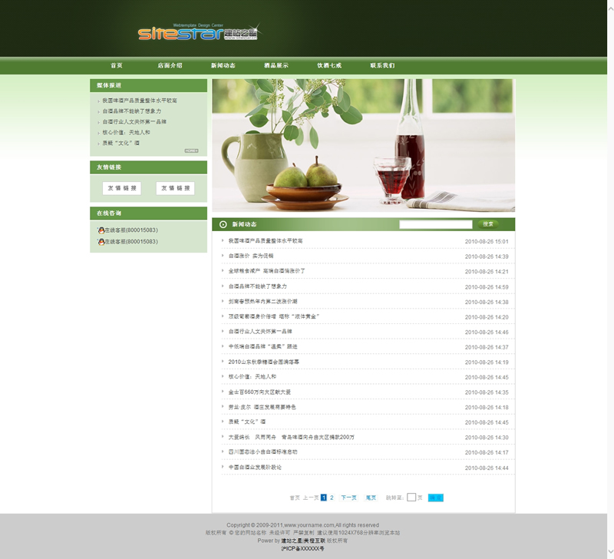Click the news search input field
614x559 pixels.
[x=435, y=224]
